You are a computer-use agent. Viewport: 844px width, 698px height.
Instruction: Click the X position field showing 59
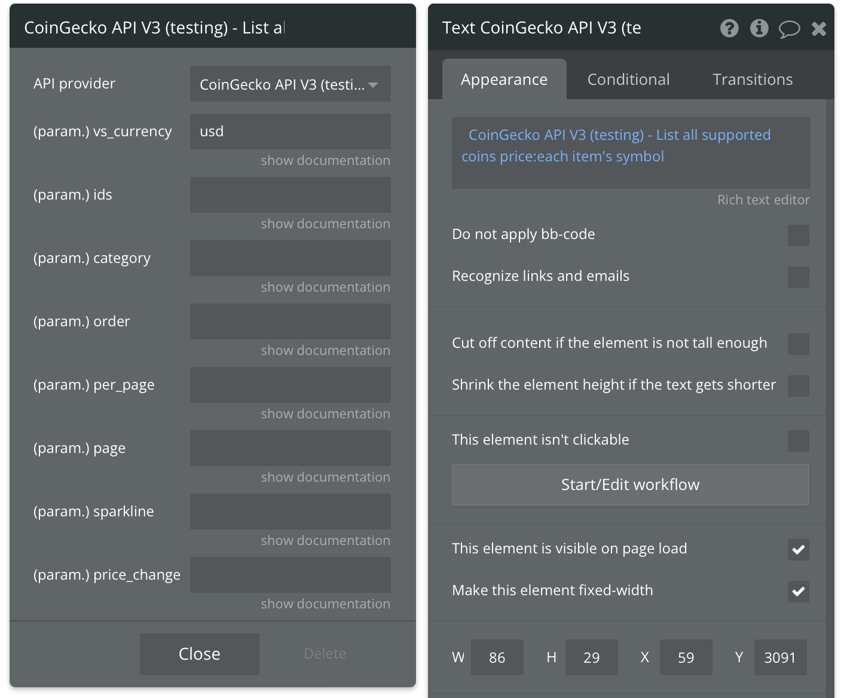click(686, 657)
